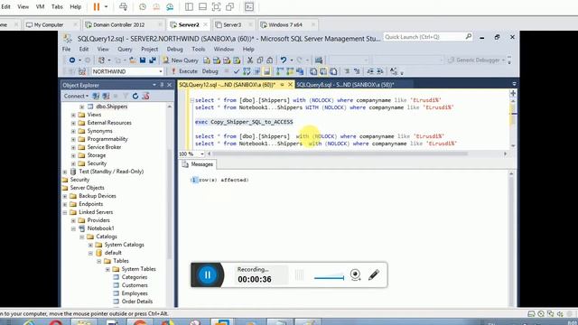Click the Messages pane vertical scrollbar

[x=511, y=238]
